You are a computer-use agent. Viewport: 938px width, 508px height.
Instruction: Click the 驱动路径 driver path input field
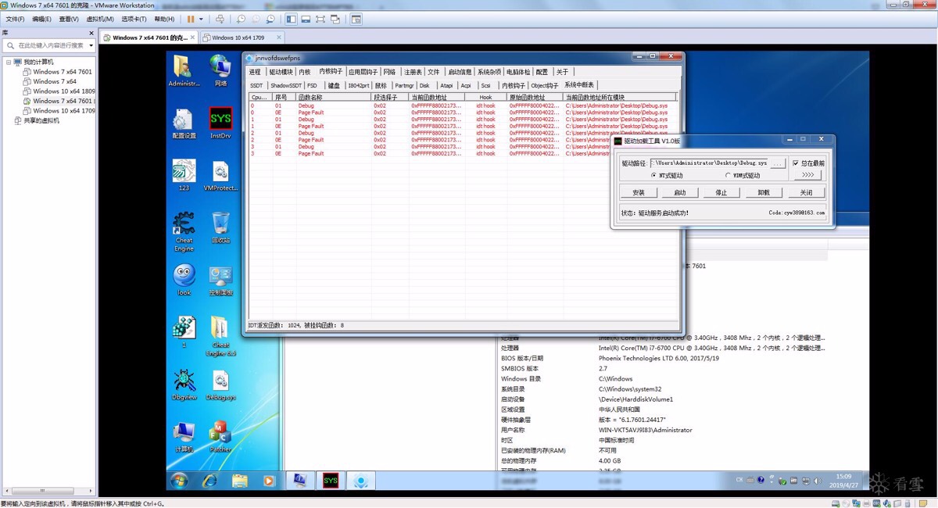pyautogui.click(x=709, y=163)
